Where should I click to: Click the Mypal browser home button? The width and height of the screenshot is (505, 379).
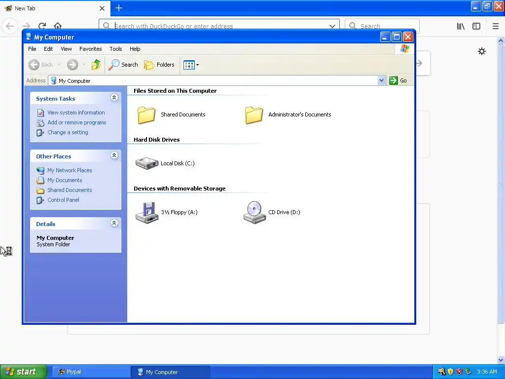(x=58, y=26)
